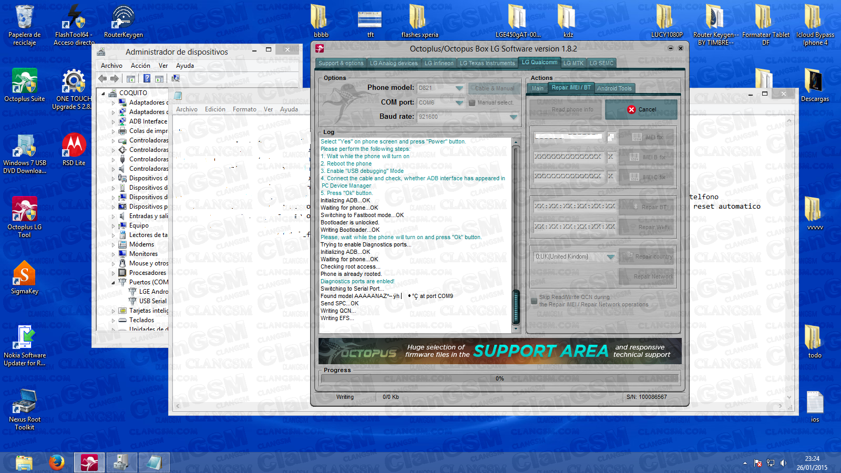Launch FlashTool64 shortcut on the desktop
This screenshot has width=841, height=473.
point(74,25)
